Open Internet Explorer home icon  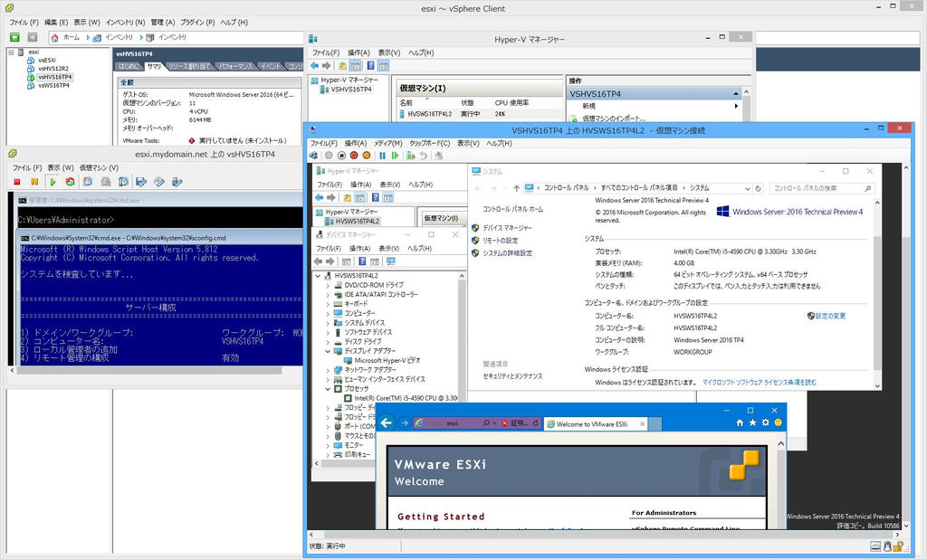pyautogui.click(x=740, y=423)
